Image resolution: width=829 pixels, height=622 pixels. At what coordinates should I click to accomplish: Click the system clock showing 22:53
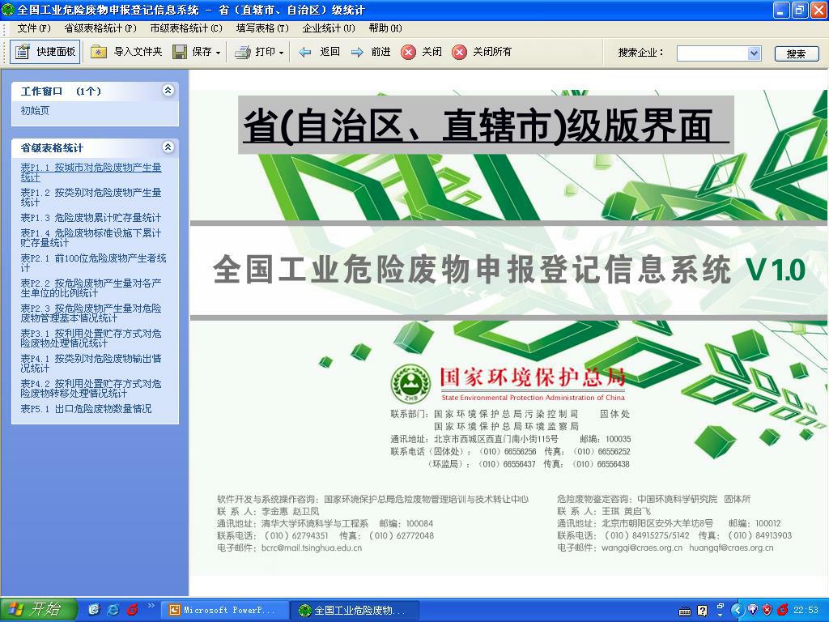(x=806, y=611)
